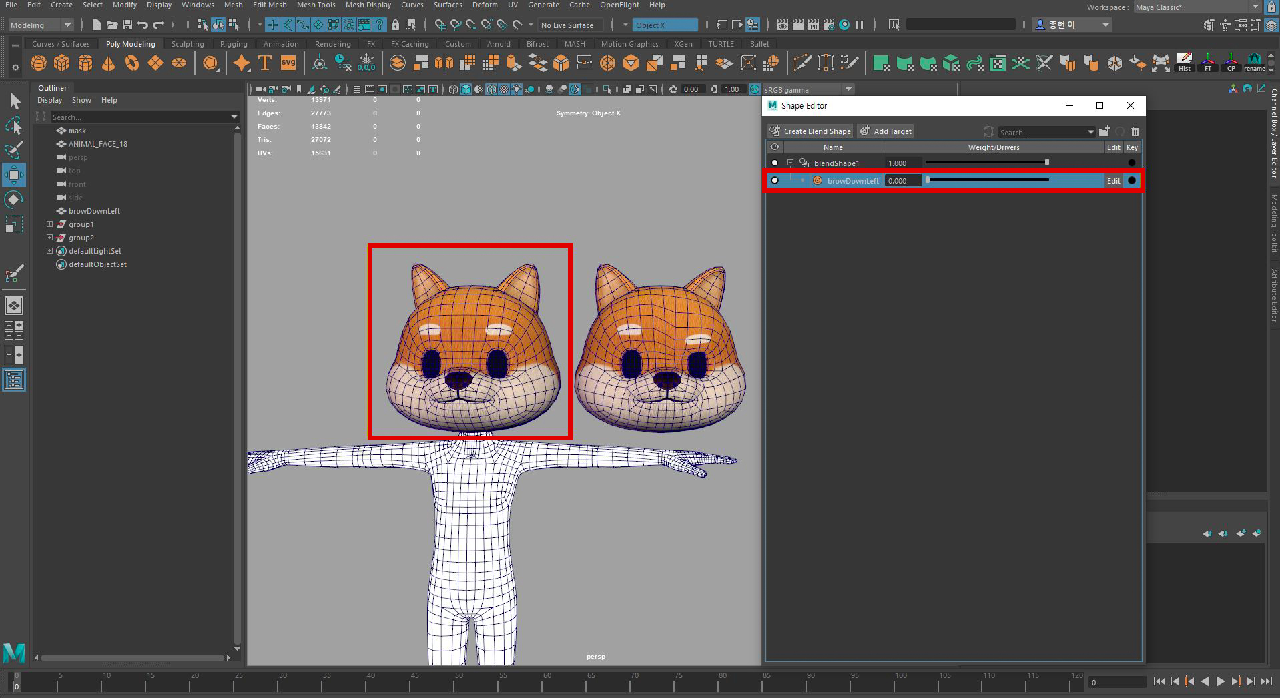Click the rename shelf icon

pos(1255,62)
